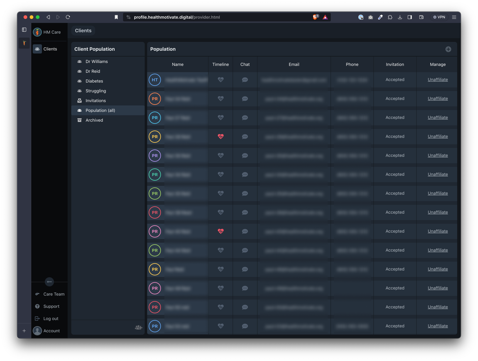This screenshot has width=478, height=361.
Task: Open a new tab with the plus icon at bottom left
Action: (x=24, y=331)
